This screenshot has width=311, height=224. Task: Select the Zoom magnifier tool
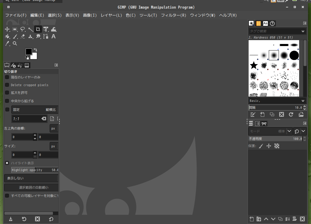(15, 43)
